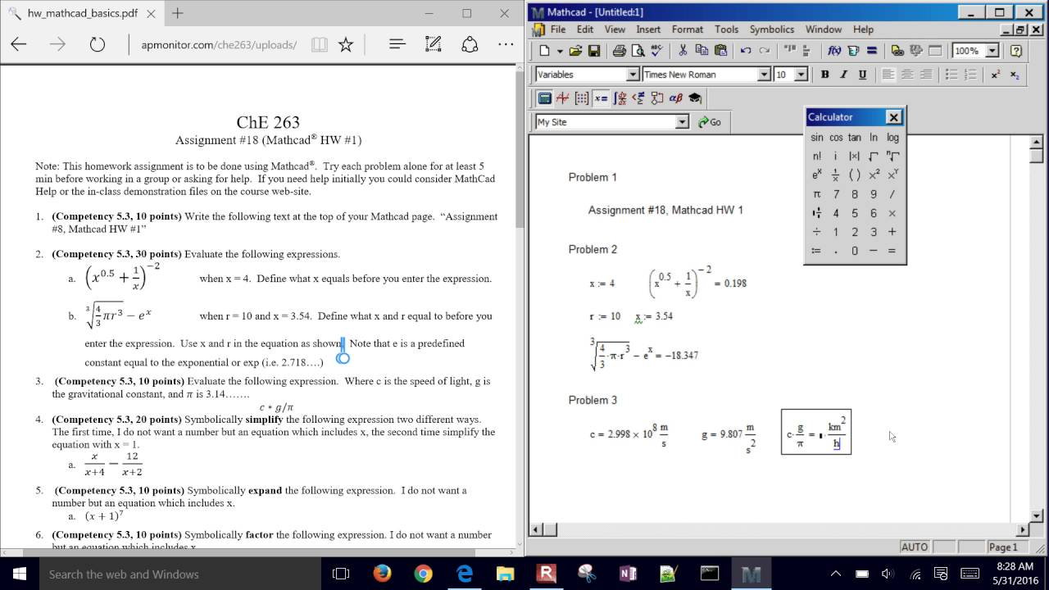Refresh the Edge browser page
Viewport: 1049px width, 590px height.
point(98,44)
